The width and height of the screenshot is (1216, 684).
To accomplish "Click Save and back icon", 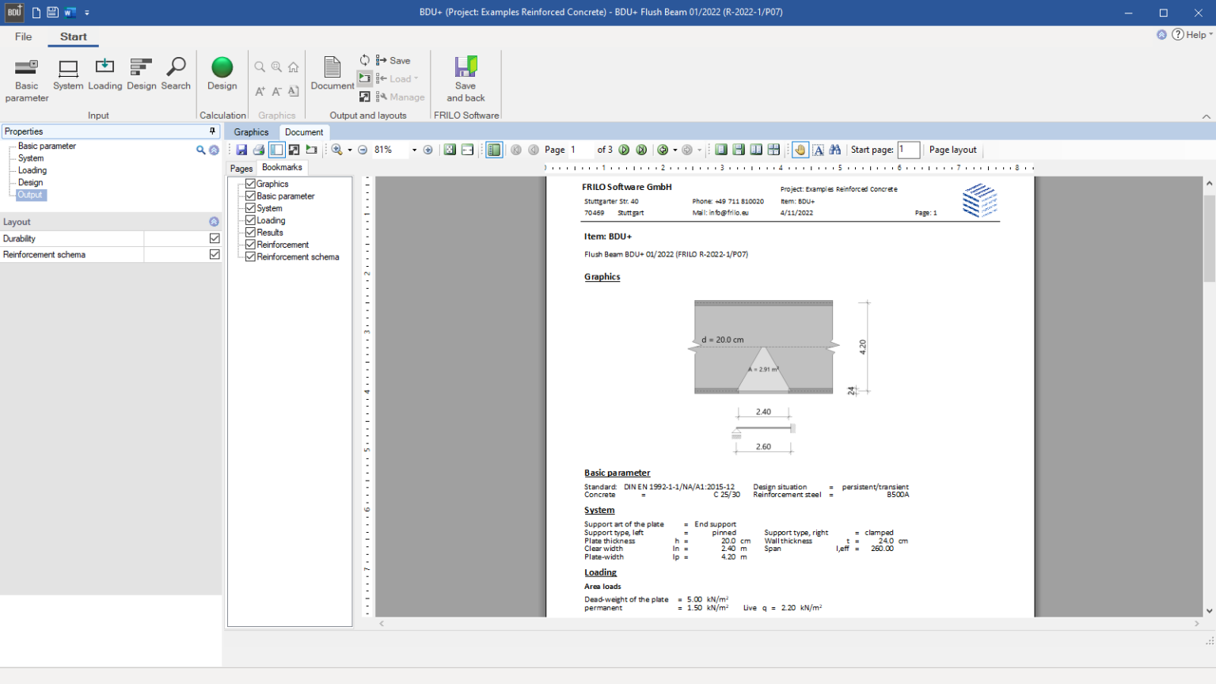I will [465, 79].
